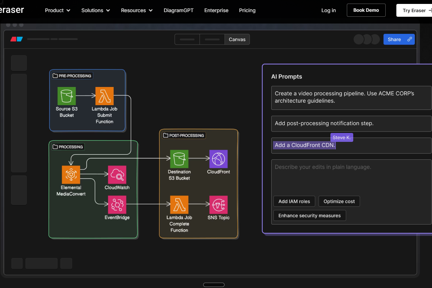The height and width of the screenshot is (288, 432).
Task: Switch to the Canvas tab
Action: 237,39
